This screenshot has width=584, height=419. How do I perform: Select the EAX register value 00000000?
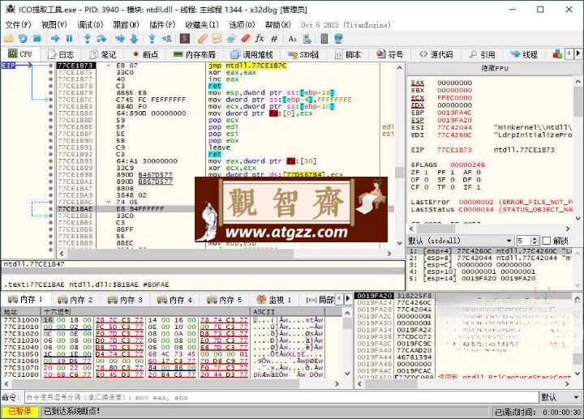[x=454, y=83]
